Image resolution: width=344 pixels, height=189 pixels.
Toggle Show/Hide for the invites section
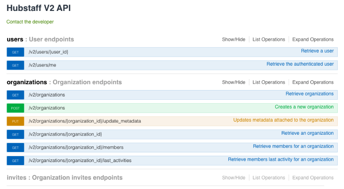(233, 178)
